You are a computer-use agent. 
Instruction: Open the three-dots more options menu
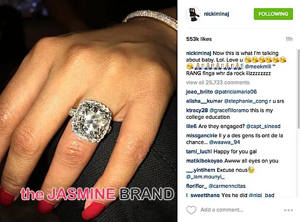[288, 210]
